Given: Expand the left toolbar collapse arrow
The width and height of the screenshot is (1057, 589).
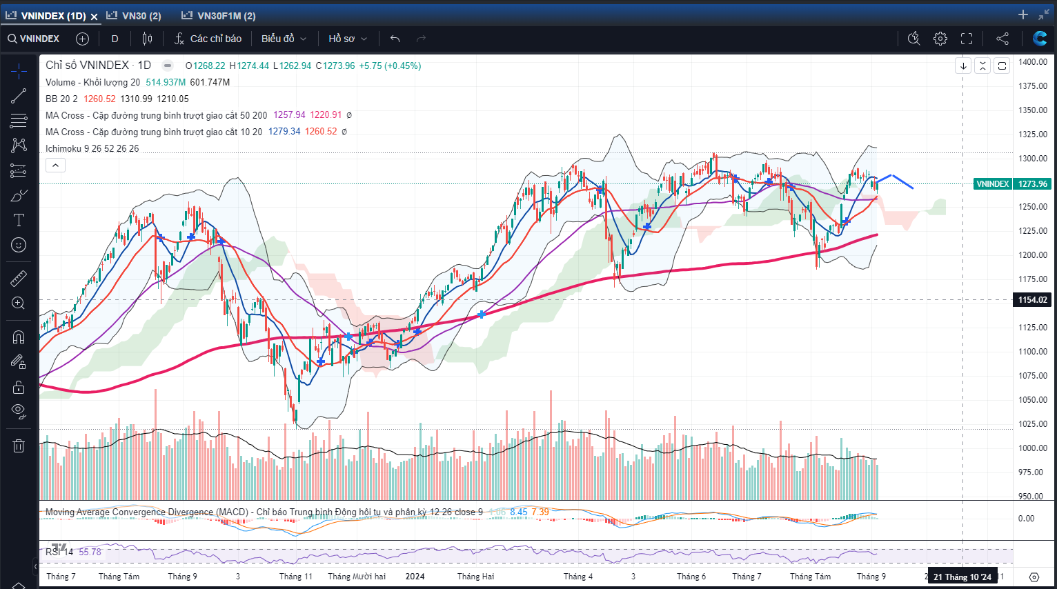Looking at the screenshot, I should point(35,567).
